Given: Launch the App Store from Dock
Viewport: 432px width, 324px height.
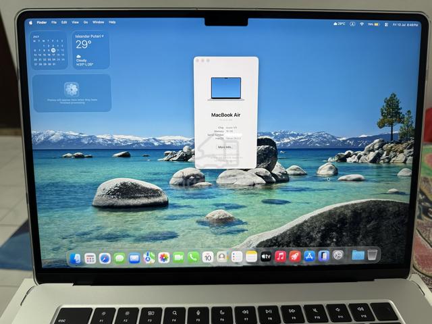Looking at the screenshot, I should 309,256.
